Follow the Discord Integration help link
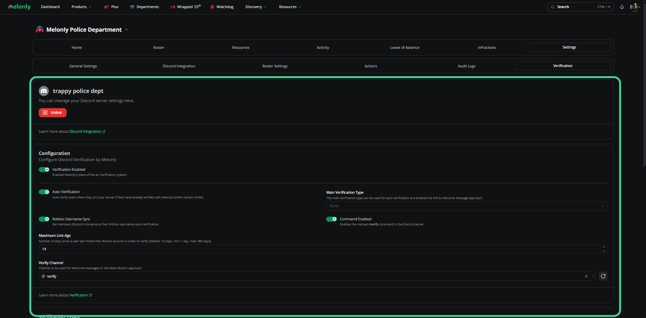Image resolution: width=646 pixels, height=318 pixels. (x=87, y=131)
